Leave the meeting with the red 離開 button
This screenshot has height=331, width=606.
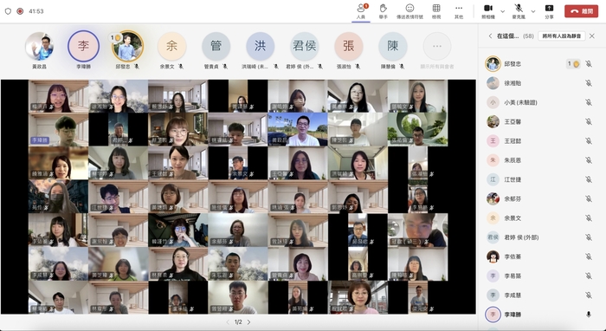tap(581, 11)
